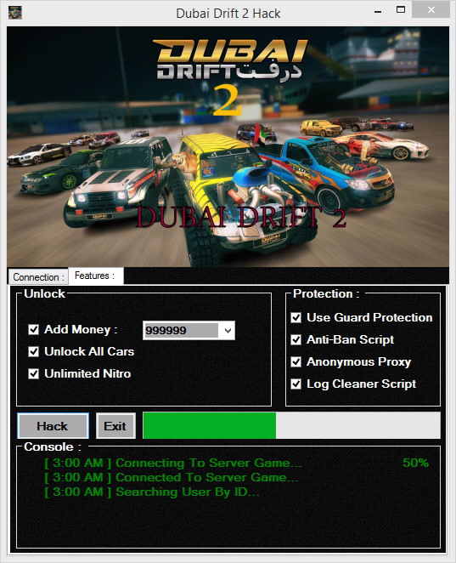Uncheck Unlock All Cars
456x563 pixels.
[33, 351]
